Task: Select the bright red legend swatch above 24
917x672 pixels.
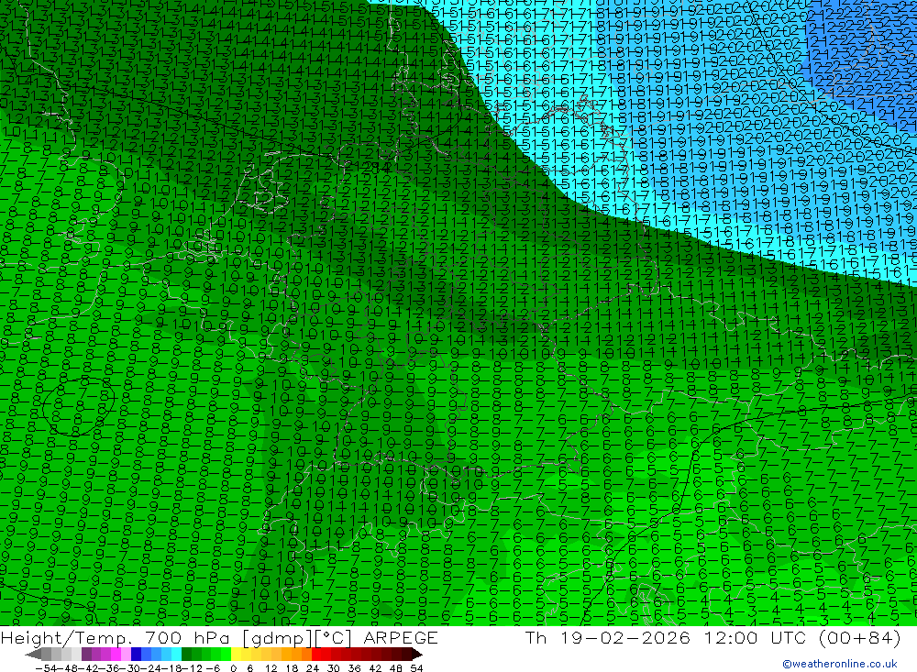Action: point(315,655)
